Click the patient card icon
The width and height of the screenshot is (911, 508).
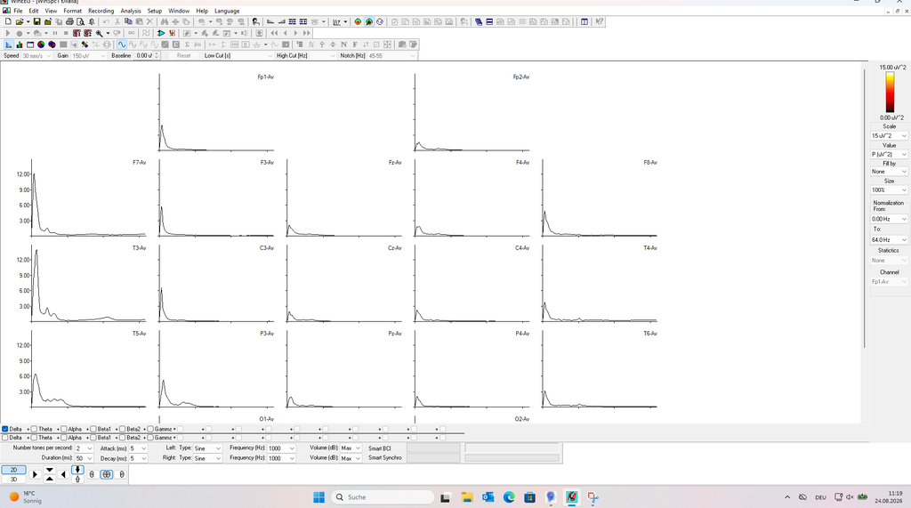255,21
